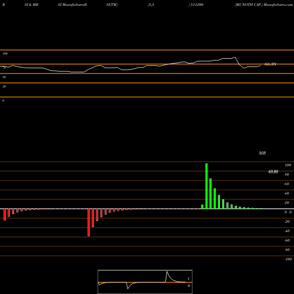Click the MR panel title label

coord(262,153)
